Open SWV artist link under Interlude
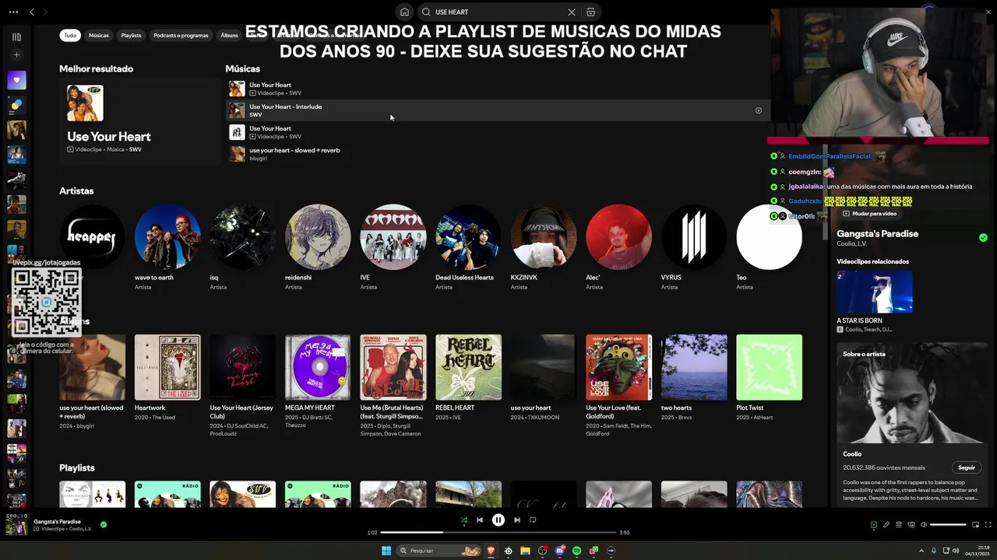Viewport: 997px width, 560px height. (255, 115)
